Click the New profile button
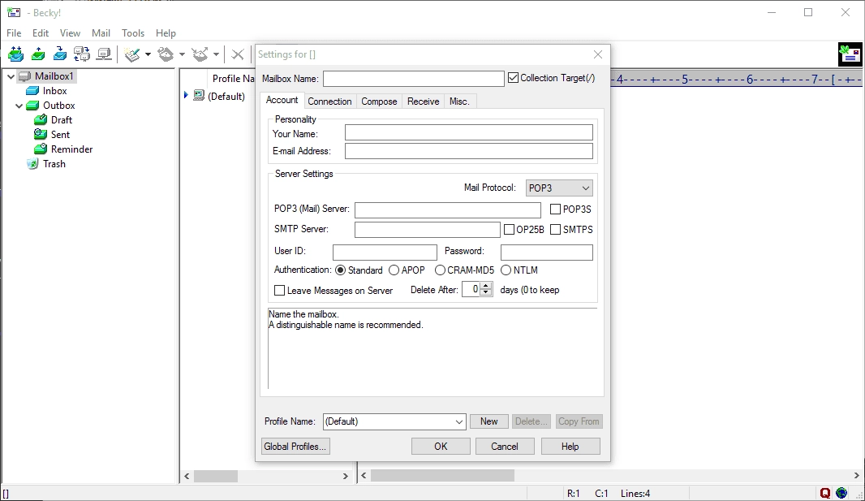 (488, 421)
